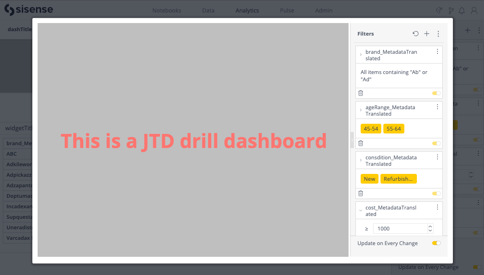Turn off the consdition_Metadata filter toggle
This screenshot has height=275, width=484.
[436, 193]
